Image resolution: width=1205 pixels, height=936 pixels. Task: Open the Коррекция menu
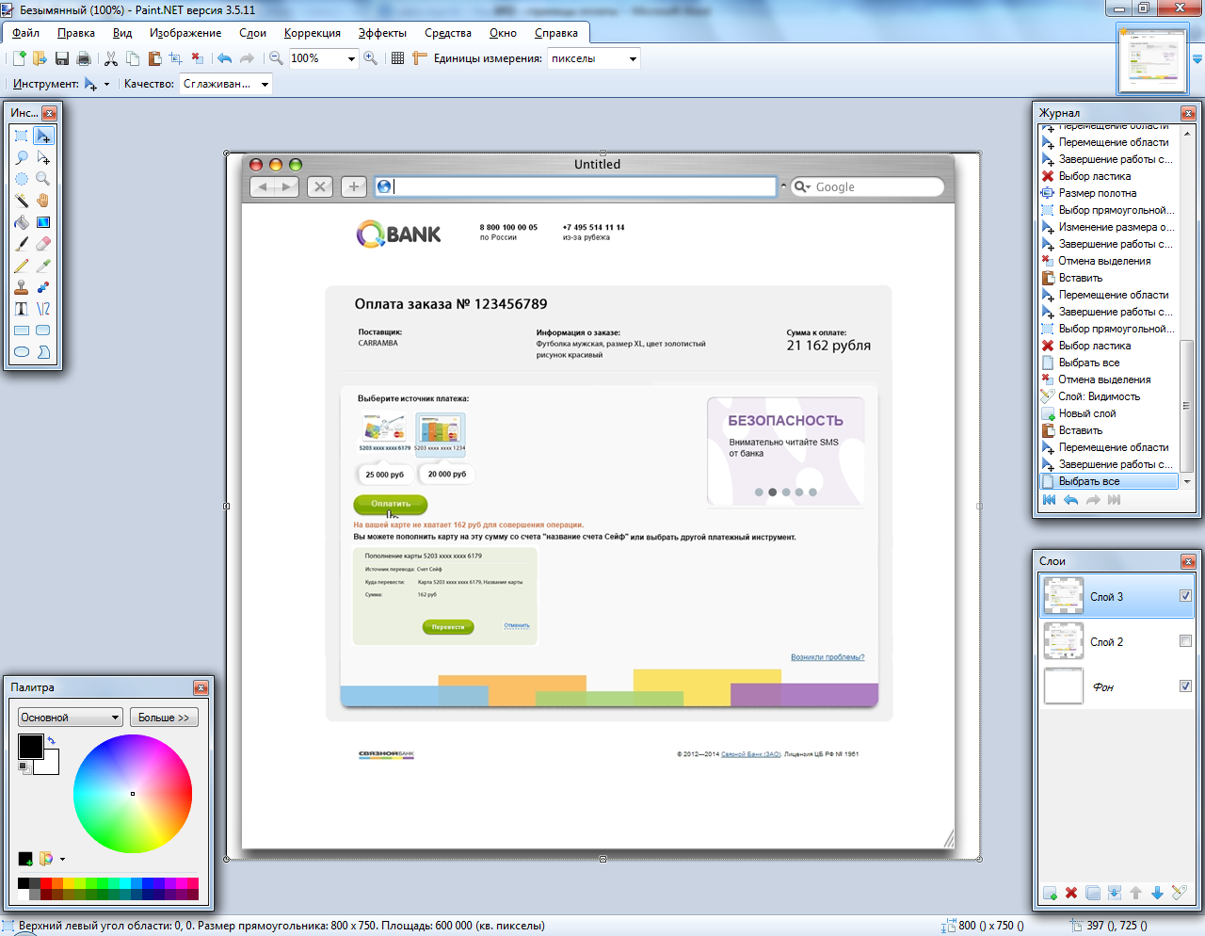coord(312,33)
